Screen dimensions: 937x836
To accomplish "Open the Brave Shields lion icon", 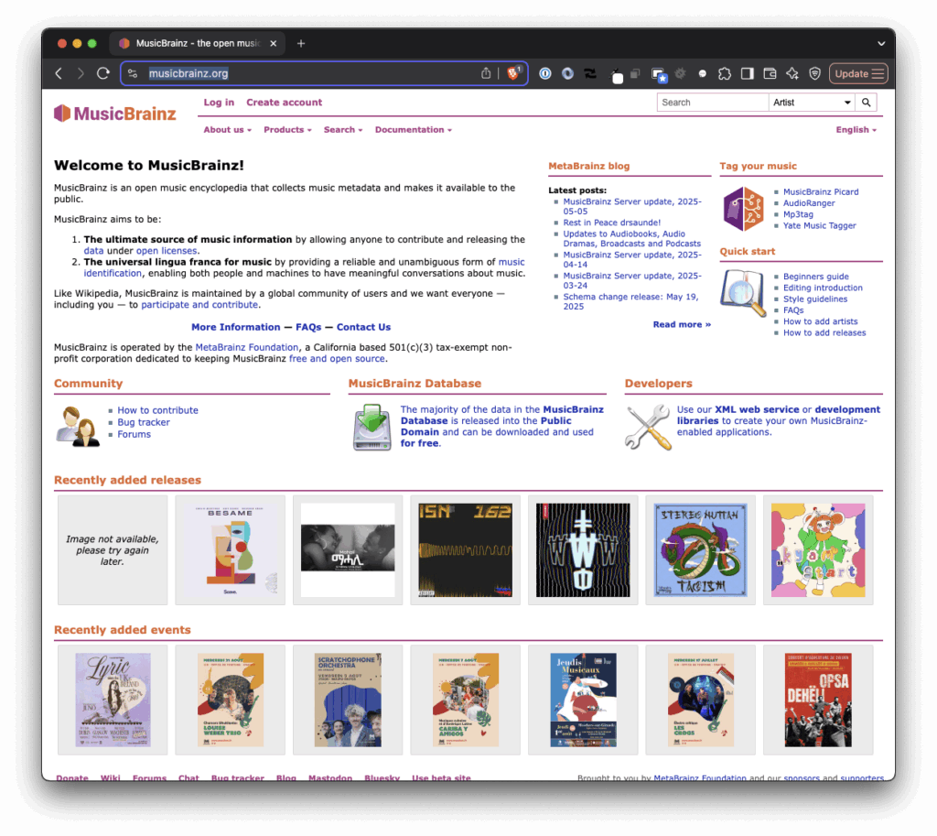I will click(x=512, y=73).
